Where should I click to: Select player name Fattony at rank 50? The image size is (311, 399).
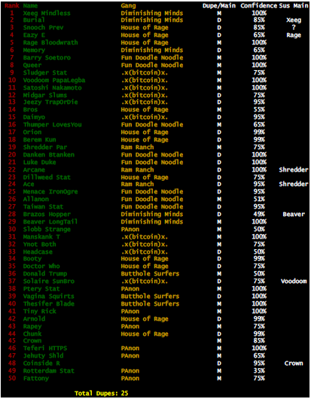36,379
